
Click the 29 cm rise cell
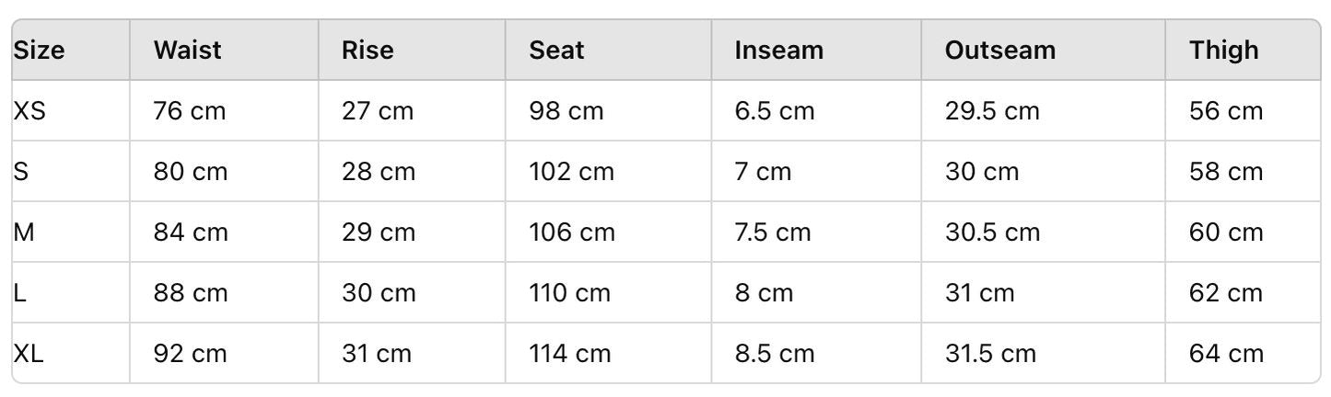[379, 233]
